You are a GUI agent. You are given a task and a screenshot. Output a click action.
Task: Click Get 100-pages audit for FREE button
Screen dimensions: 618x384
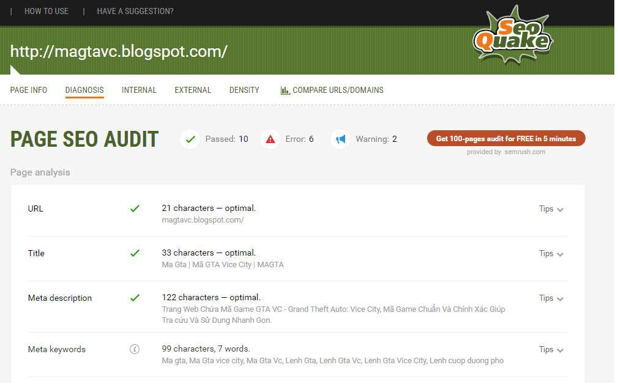click(x=506, y=138)
